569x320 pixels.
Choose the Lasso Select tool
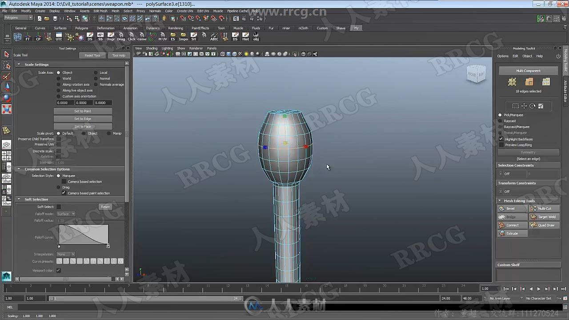point(7,65)
